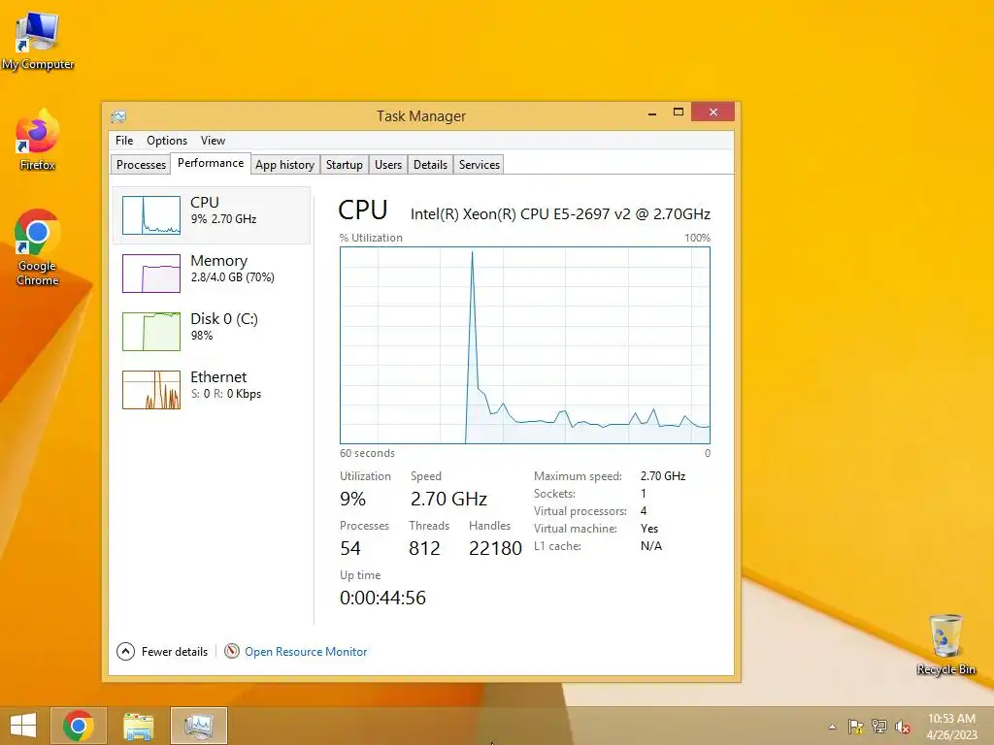994x745 pixels.
Task: Click the Windows Start button
Action: pyautogui.click(x=23, y=726)
